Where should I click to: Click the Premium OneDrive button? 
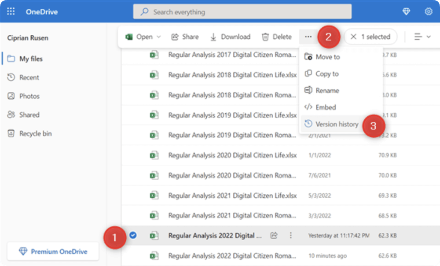click(x=53, y=251)
